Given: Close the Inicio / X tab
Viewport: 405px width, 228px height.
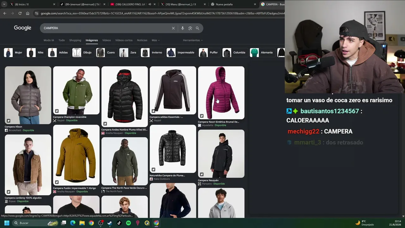Looking at the screenshot, I should coord(54,4).
